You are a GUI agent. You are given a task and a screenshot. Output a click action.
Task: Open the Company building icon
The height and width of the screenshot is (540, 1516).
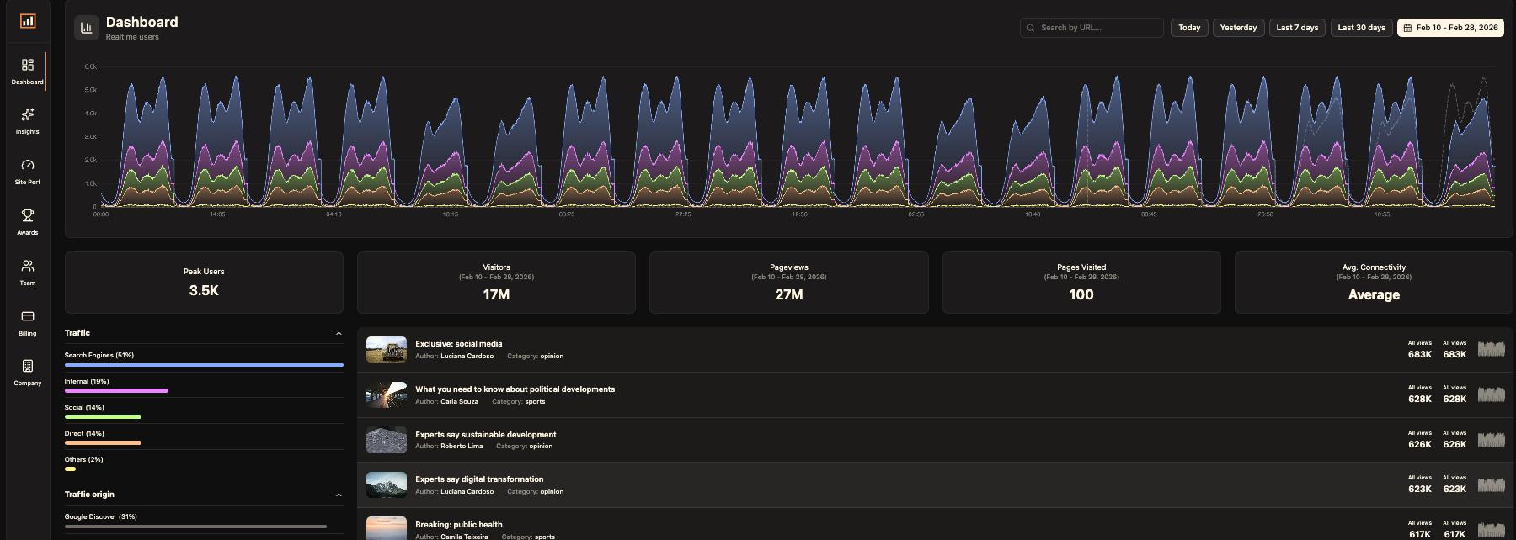[28, 366]
